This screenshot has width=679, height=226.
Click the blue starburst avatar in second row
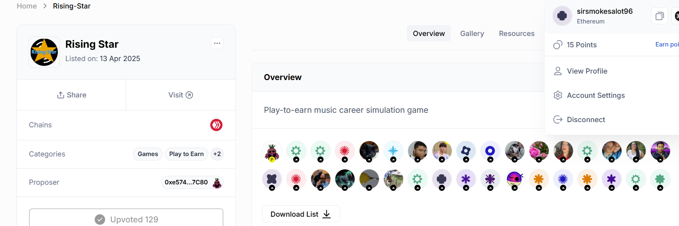563,180
